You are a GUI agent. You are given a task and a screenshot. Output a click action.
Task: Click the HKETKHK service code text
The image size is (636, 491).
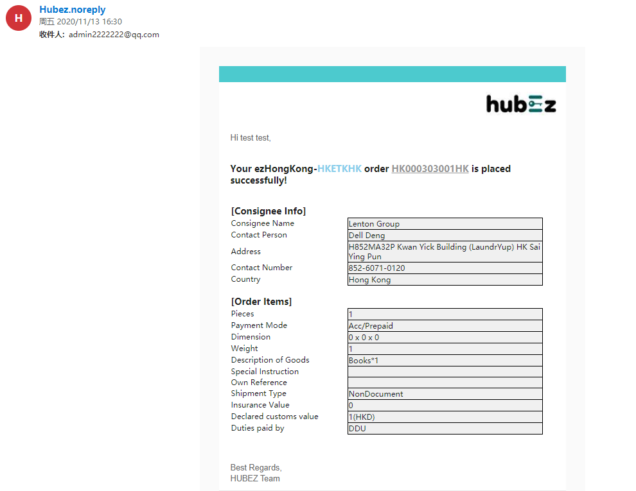pyautogui.click(x=339, y=169)
